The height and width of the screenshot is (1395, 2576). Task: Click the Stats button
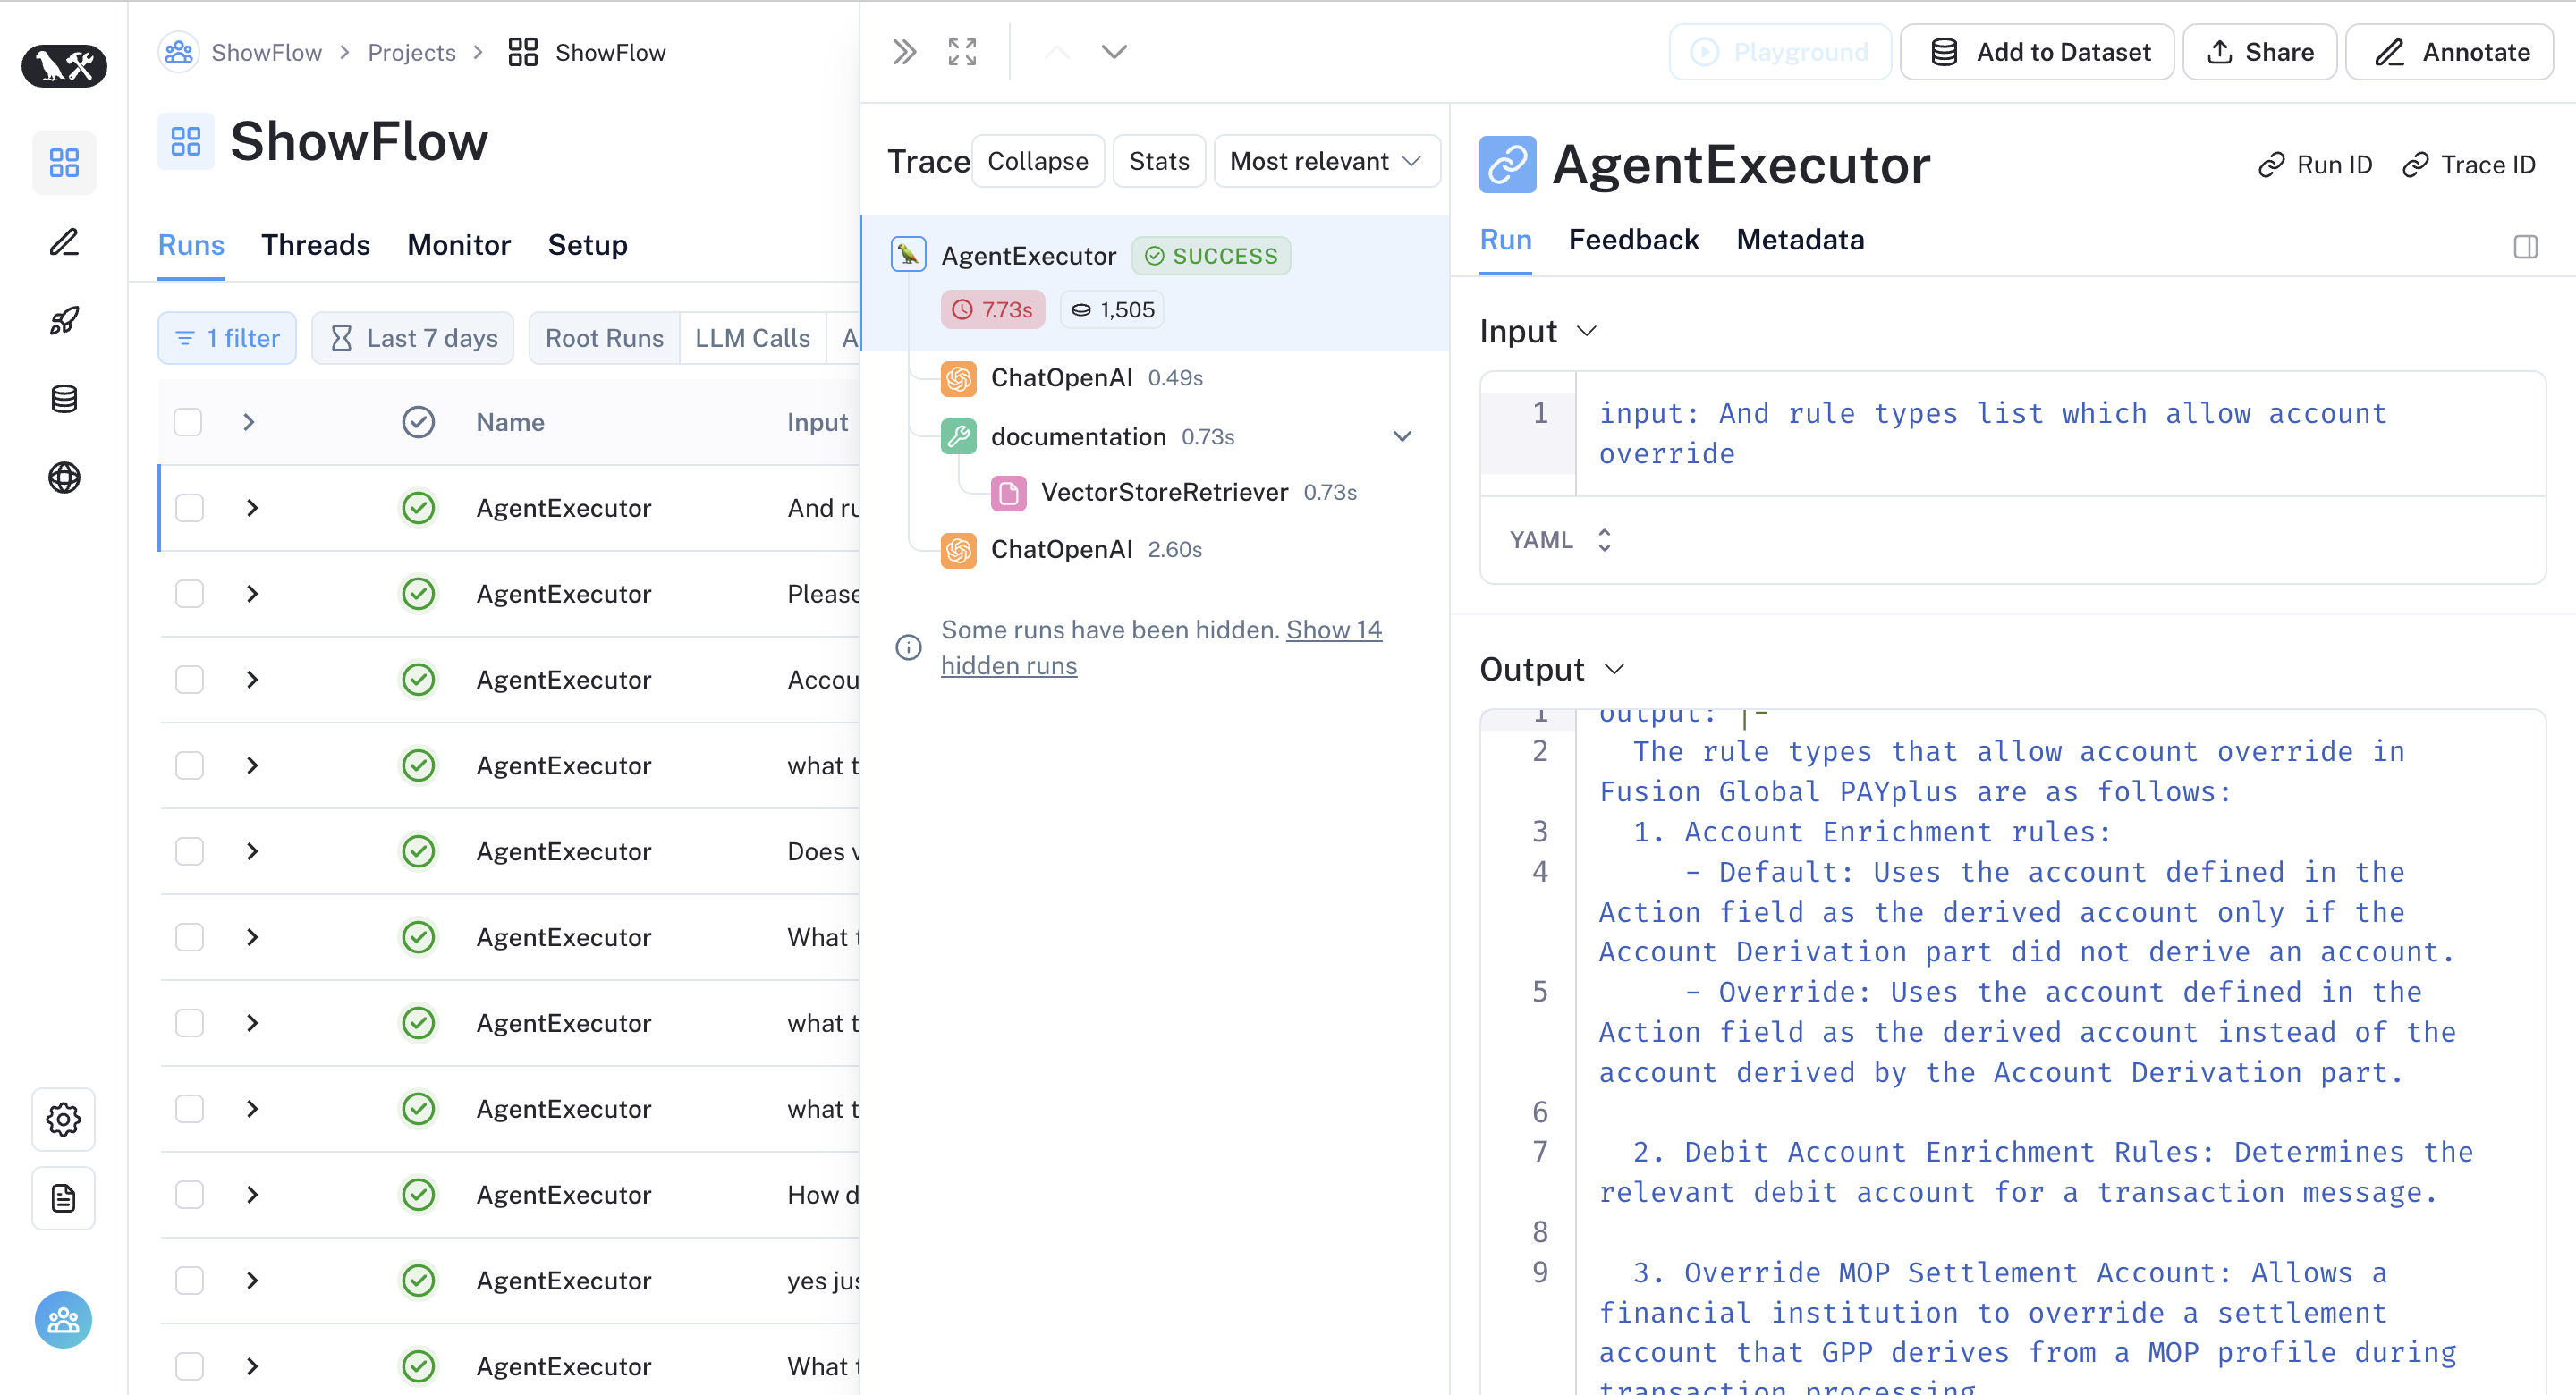pos(1159,161)
